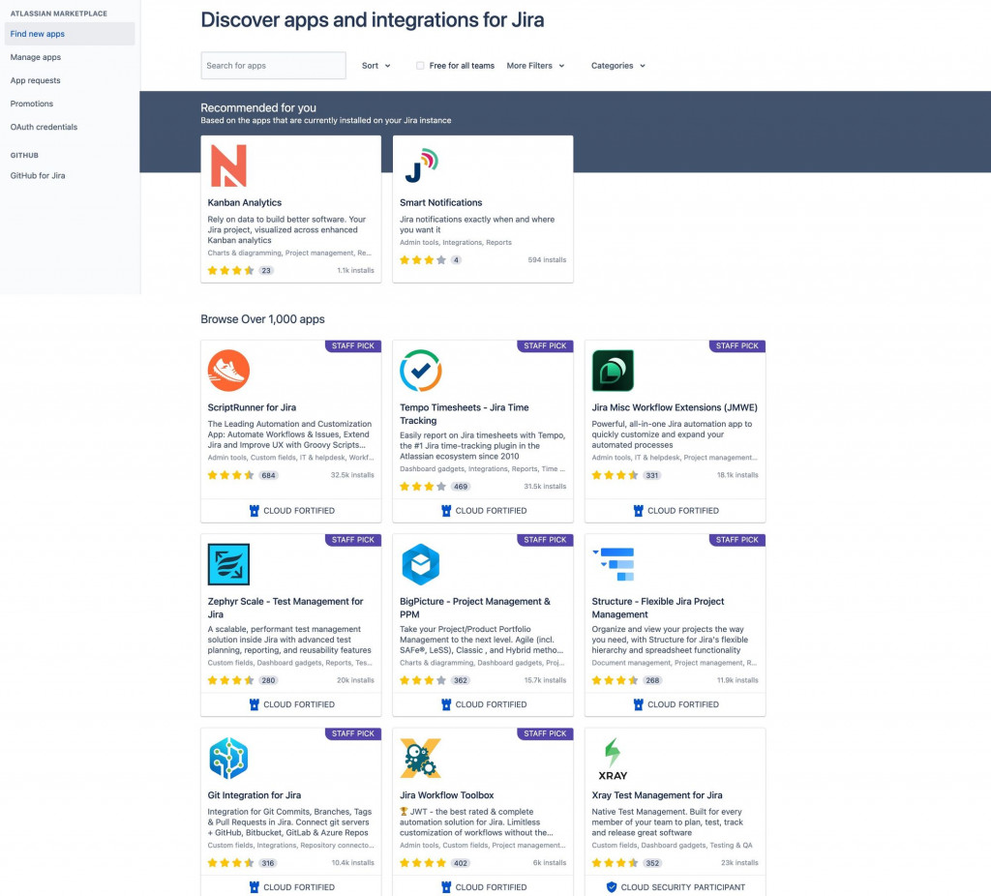
Task: Click Cloud Fortified badge icon under JMWE
Action: tap(639, 511)
